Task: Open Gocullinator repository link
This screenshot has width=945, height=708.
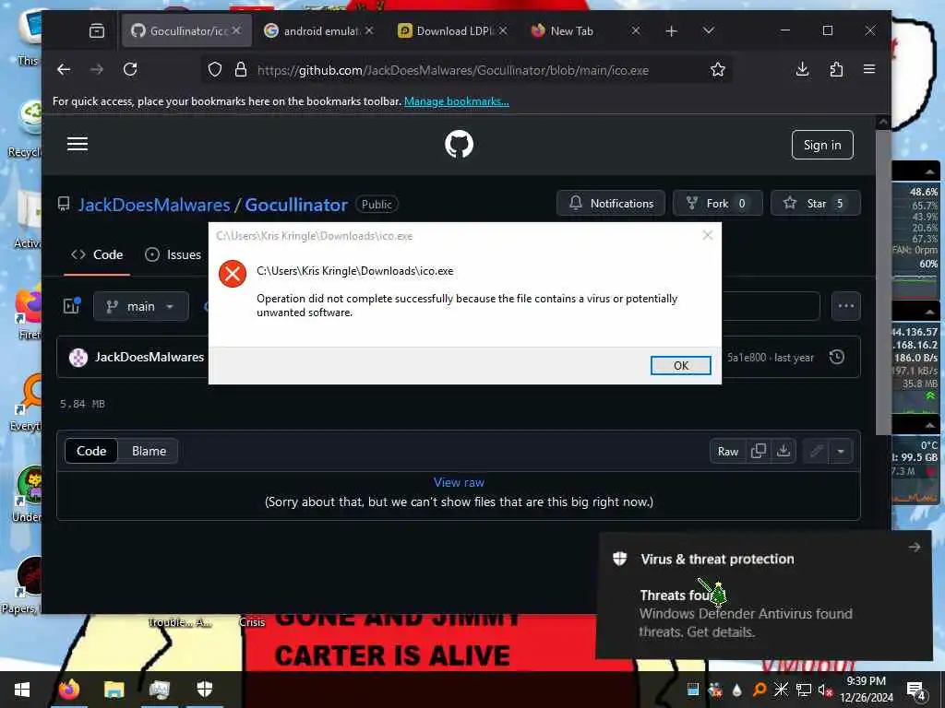Action: pyautogui.click(x=296, y=205)
